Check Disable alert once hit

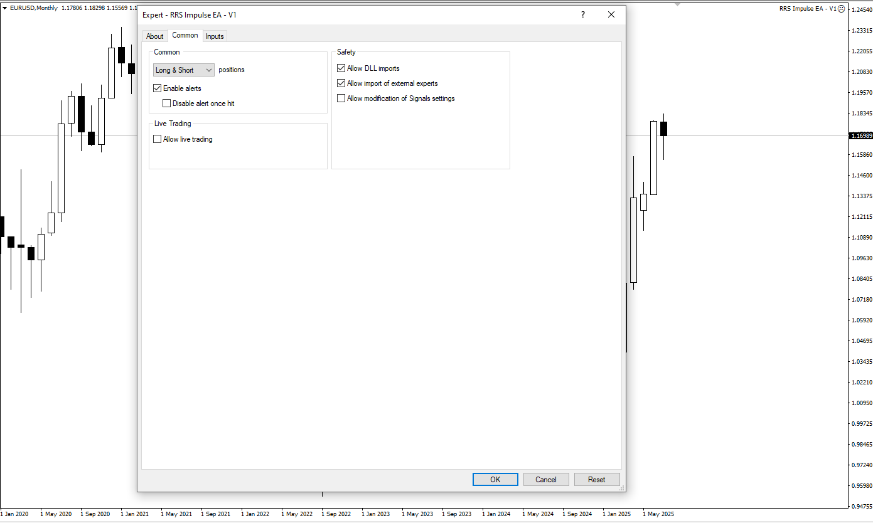[167, 103]
